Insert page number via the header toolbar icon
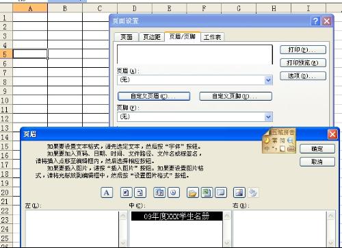The width and height of the screenshot is (342, 248). click(126, 193)
